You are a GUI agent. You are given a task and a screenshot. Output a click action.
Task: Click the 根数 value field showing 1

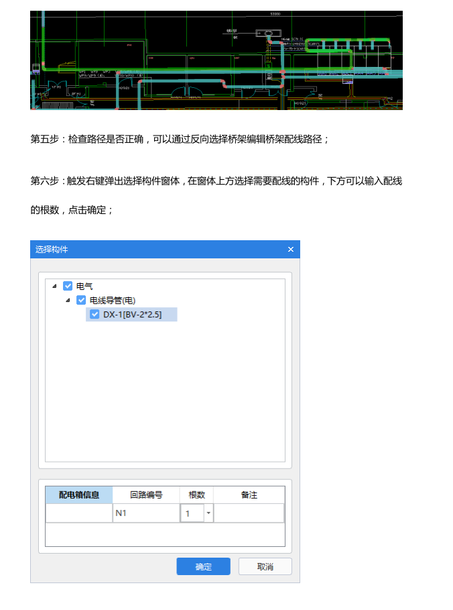pos(192,513)
